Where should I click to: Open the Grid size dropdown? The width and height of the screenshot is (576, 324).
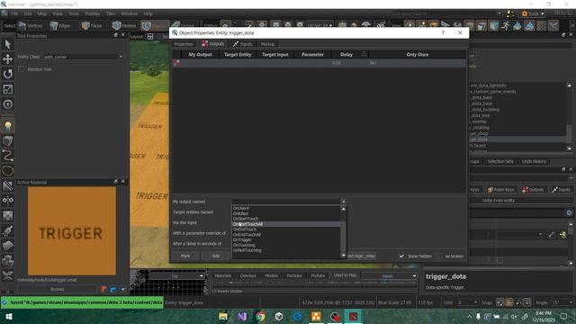click(467, 302)
